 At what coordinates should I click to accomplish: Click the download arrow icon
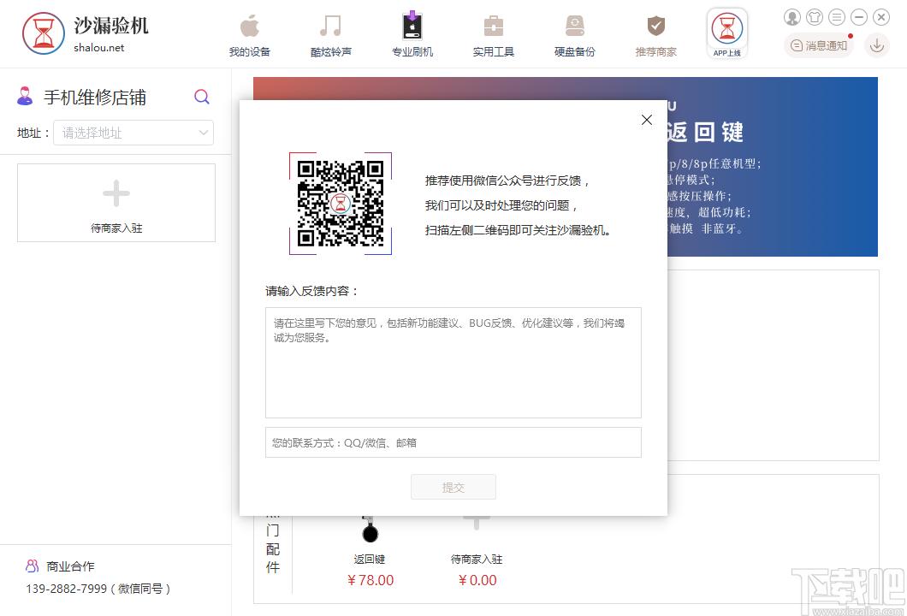click(x=877, y=45)
